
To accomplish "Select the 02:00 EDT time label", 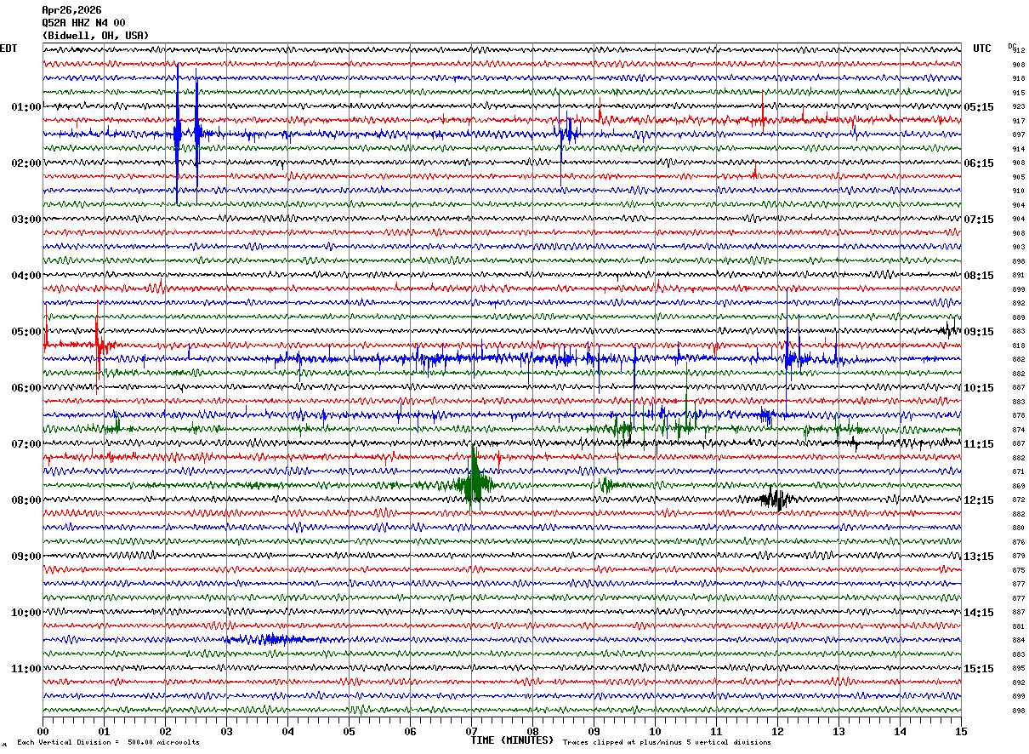I will (26, 163).
